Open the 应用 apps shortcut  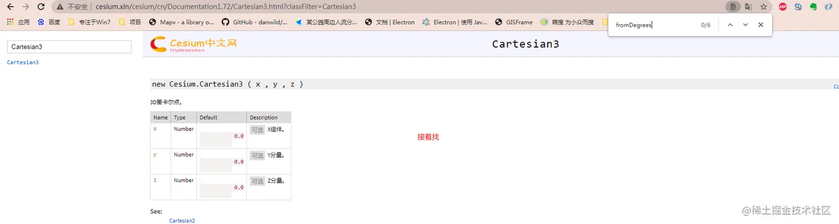click(x=18, y=22)
